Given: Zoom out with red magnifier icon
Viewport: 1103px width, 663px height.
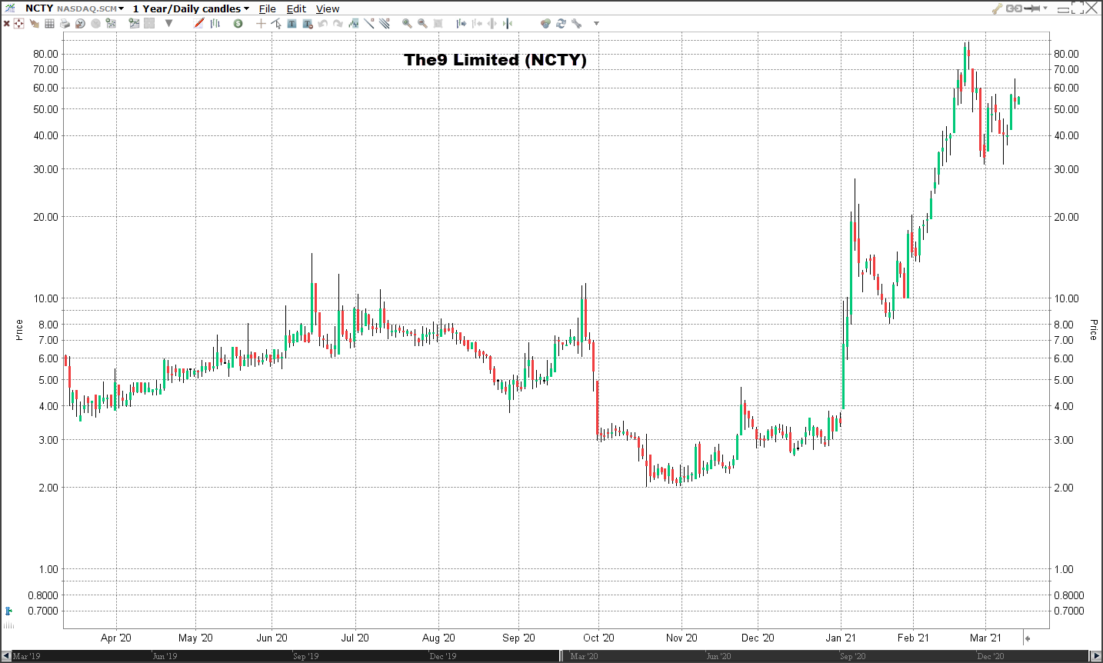Looking at the screenshot, I should click(422, 24).
